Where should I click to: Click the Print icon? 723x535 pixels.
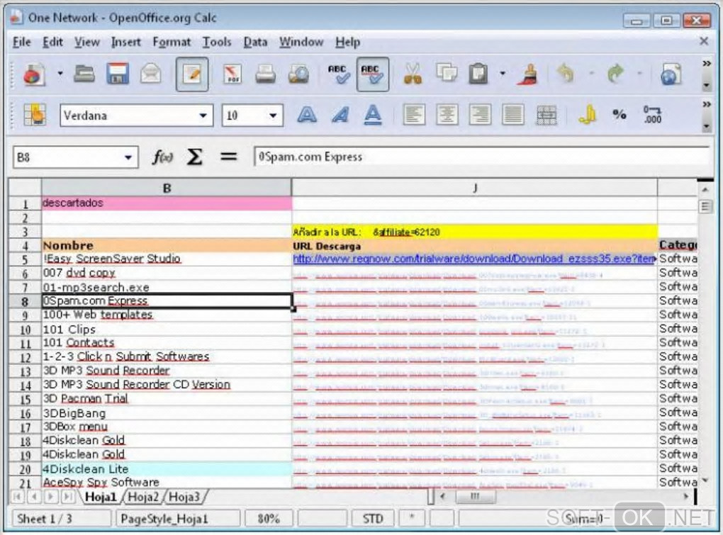click(266, 74)
